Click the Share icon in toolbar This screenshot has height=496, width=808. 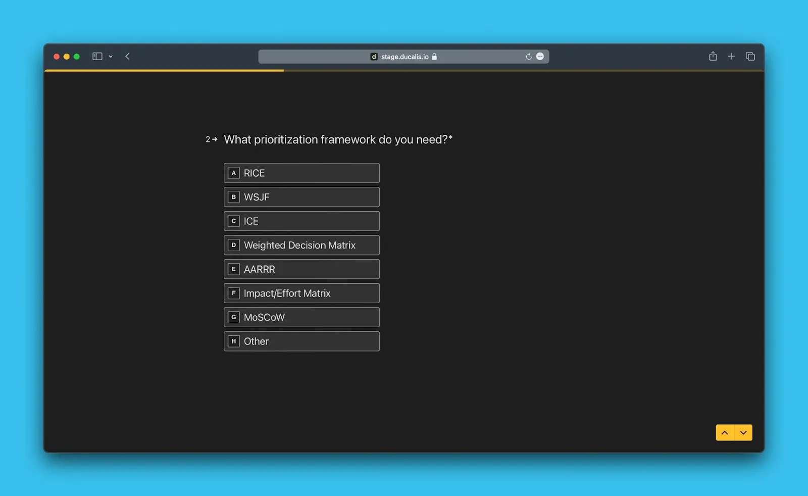713,57
